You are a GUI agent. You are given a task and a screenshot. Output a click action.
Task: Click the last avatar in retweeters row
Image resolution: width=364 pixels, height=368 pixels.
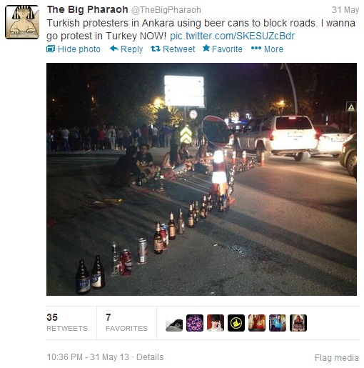click(x=298, y=323)
